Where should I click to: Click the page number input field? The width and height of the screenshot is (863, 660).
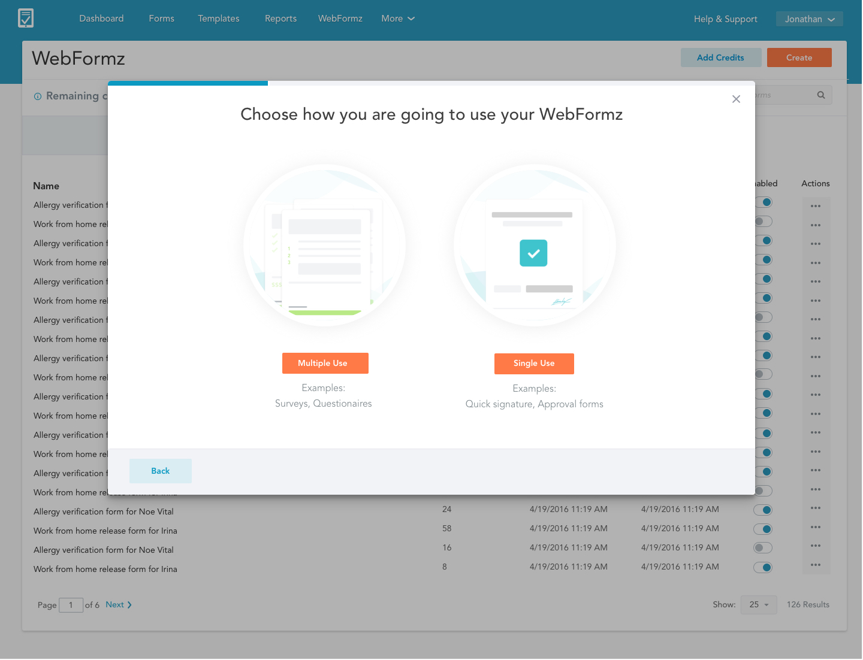click(x=71, y=605)
